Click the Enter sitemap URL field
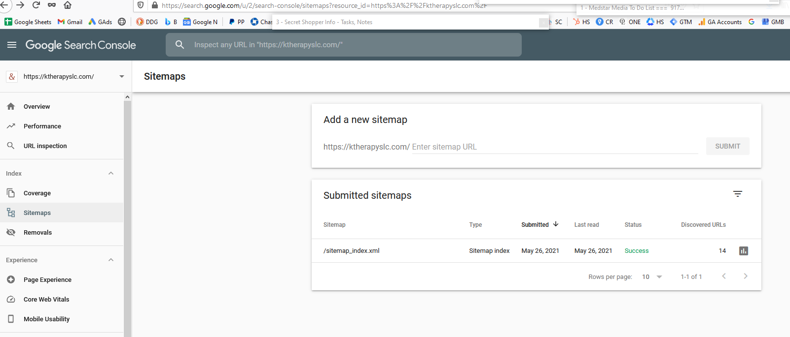790x337 pixels. (x=555, y=147)
